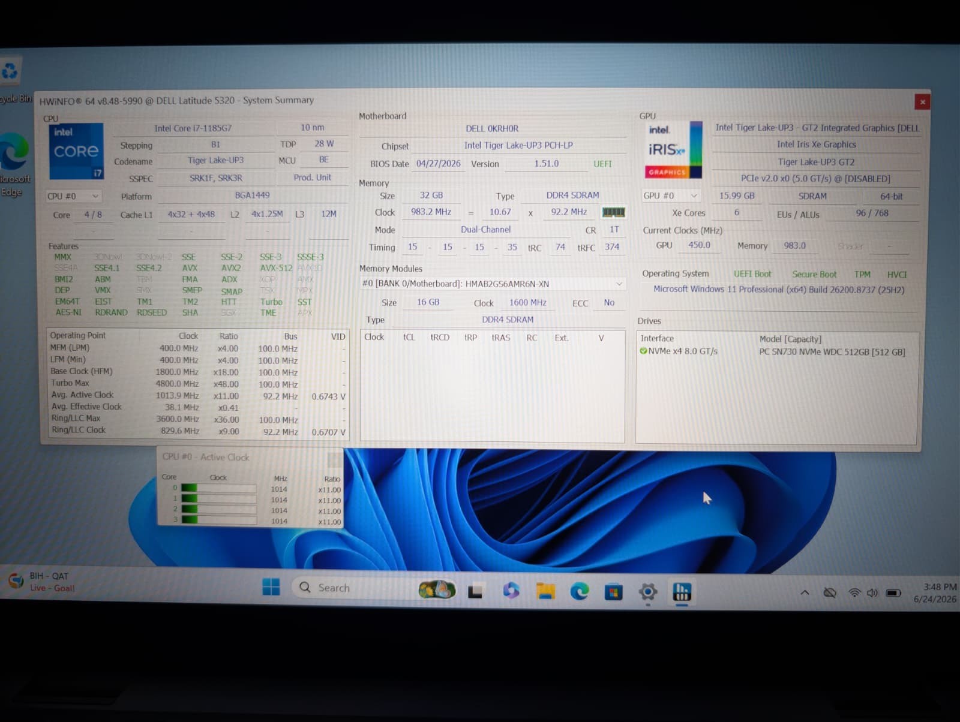Click the Secure Boot status label
The width and height of the screenshot is (960, 722).
[x=814, y=274]
